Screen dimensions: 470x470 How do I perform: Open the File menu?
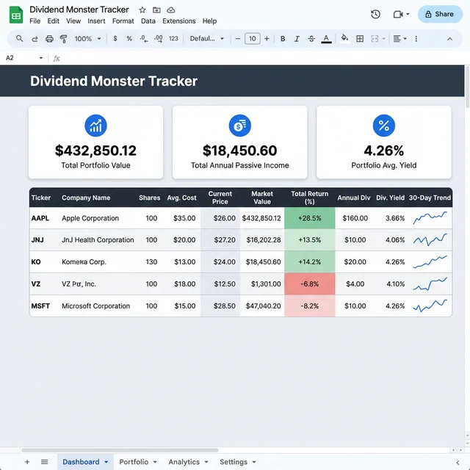(35, 21)
